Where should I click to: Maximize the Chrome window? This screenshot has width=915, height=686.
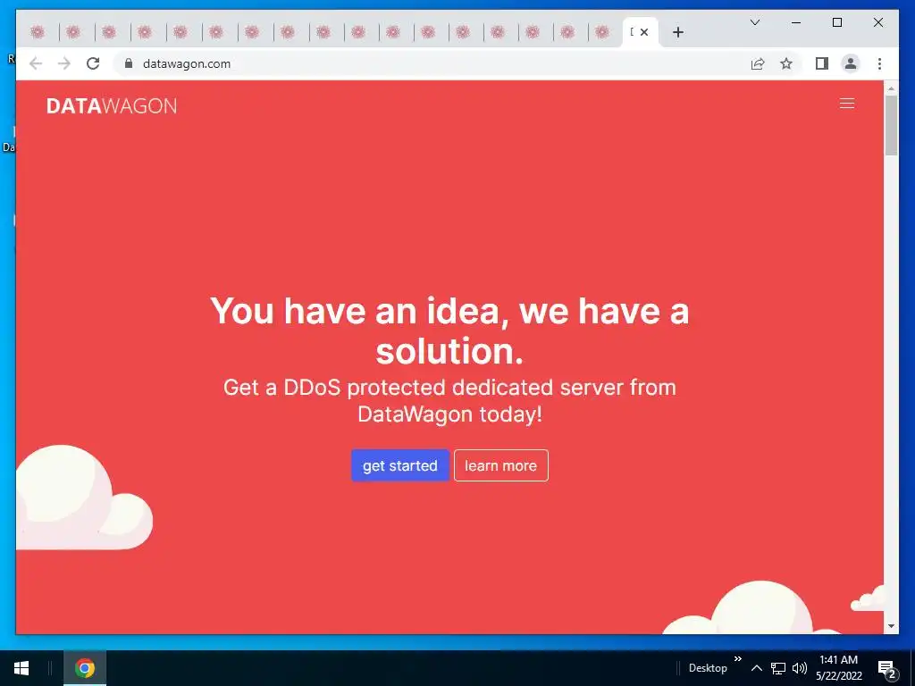(x=836, y=22)
